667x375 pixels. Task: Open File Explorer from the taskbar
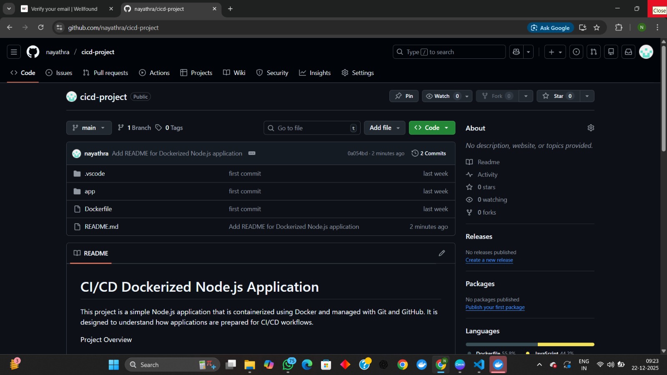click(x=250, y=365)
